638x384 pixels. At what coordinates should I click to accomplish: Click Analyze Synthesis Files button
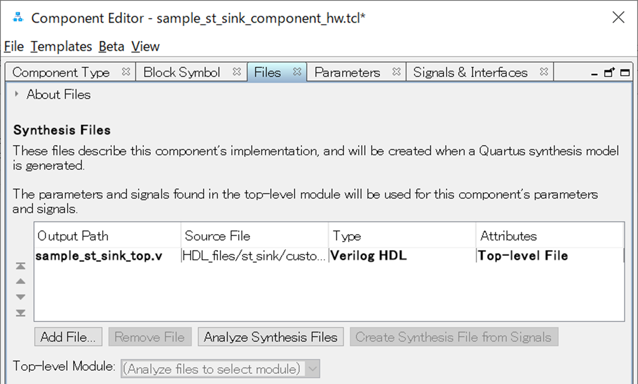pos(271,337)
